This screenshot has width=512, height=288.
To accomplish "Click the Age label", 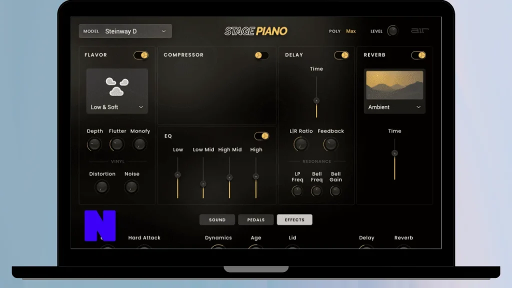I will pyautogui.click(x=256, y=237).
